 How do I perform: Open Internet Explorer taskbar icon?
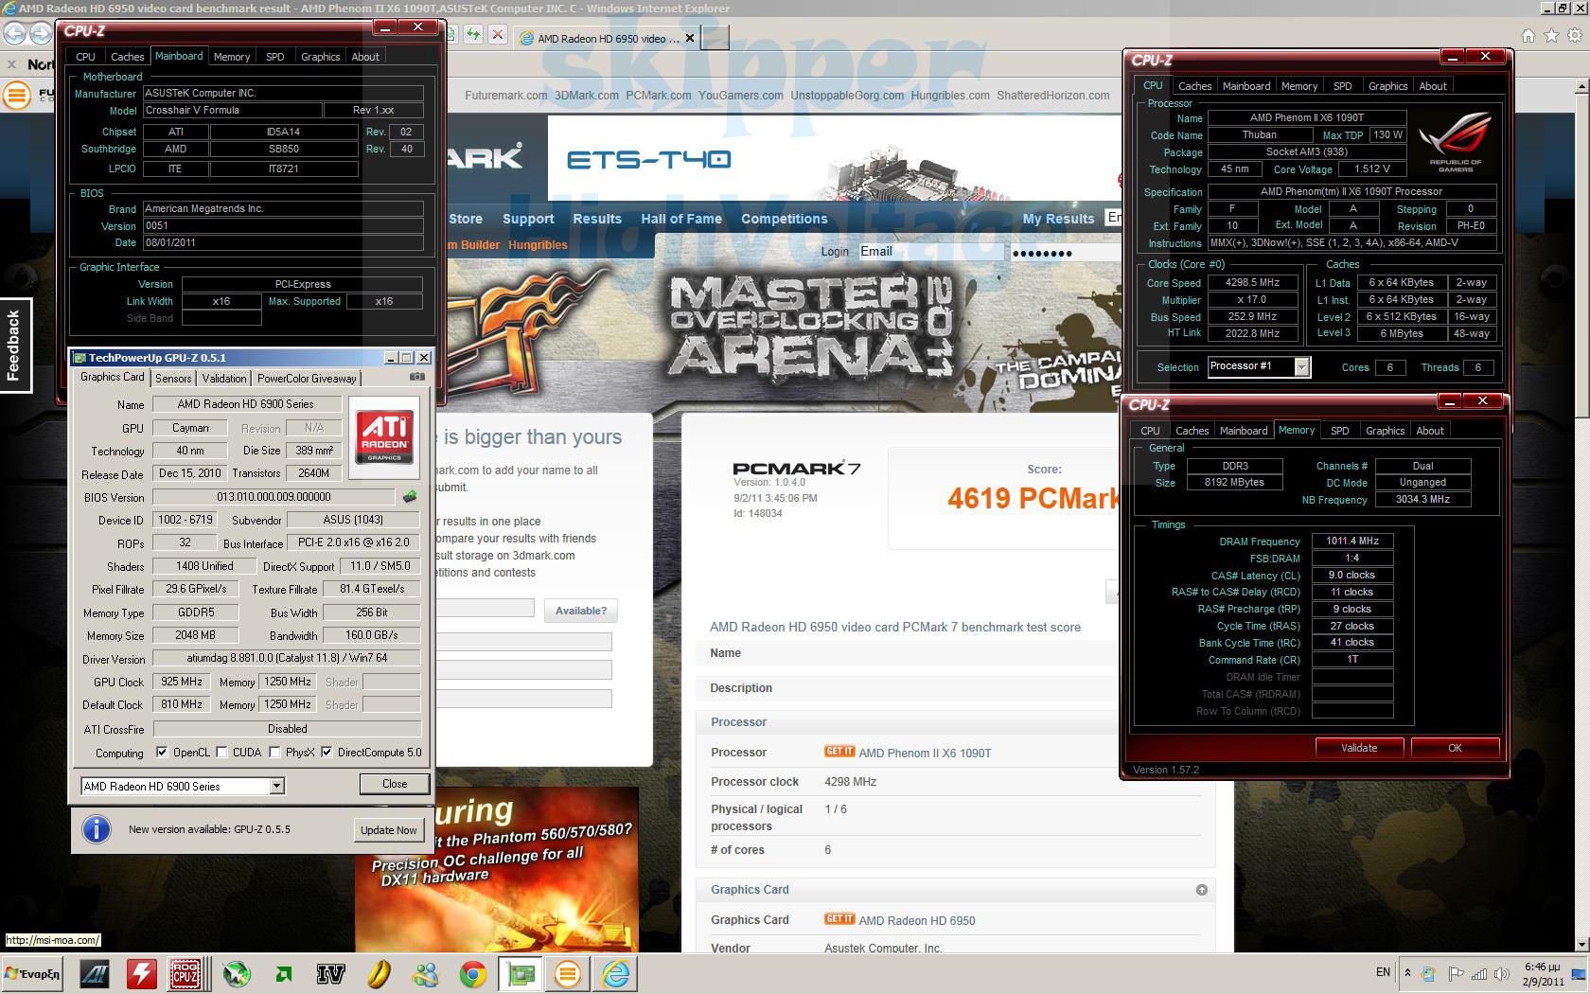[x=616, y=973]
